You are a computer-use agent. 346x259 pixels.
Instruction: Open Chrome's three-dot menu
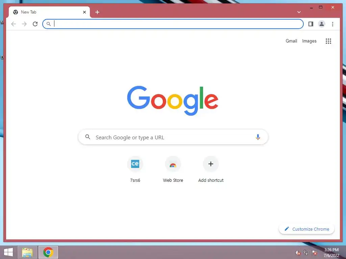(332, 24)
